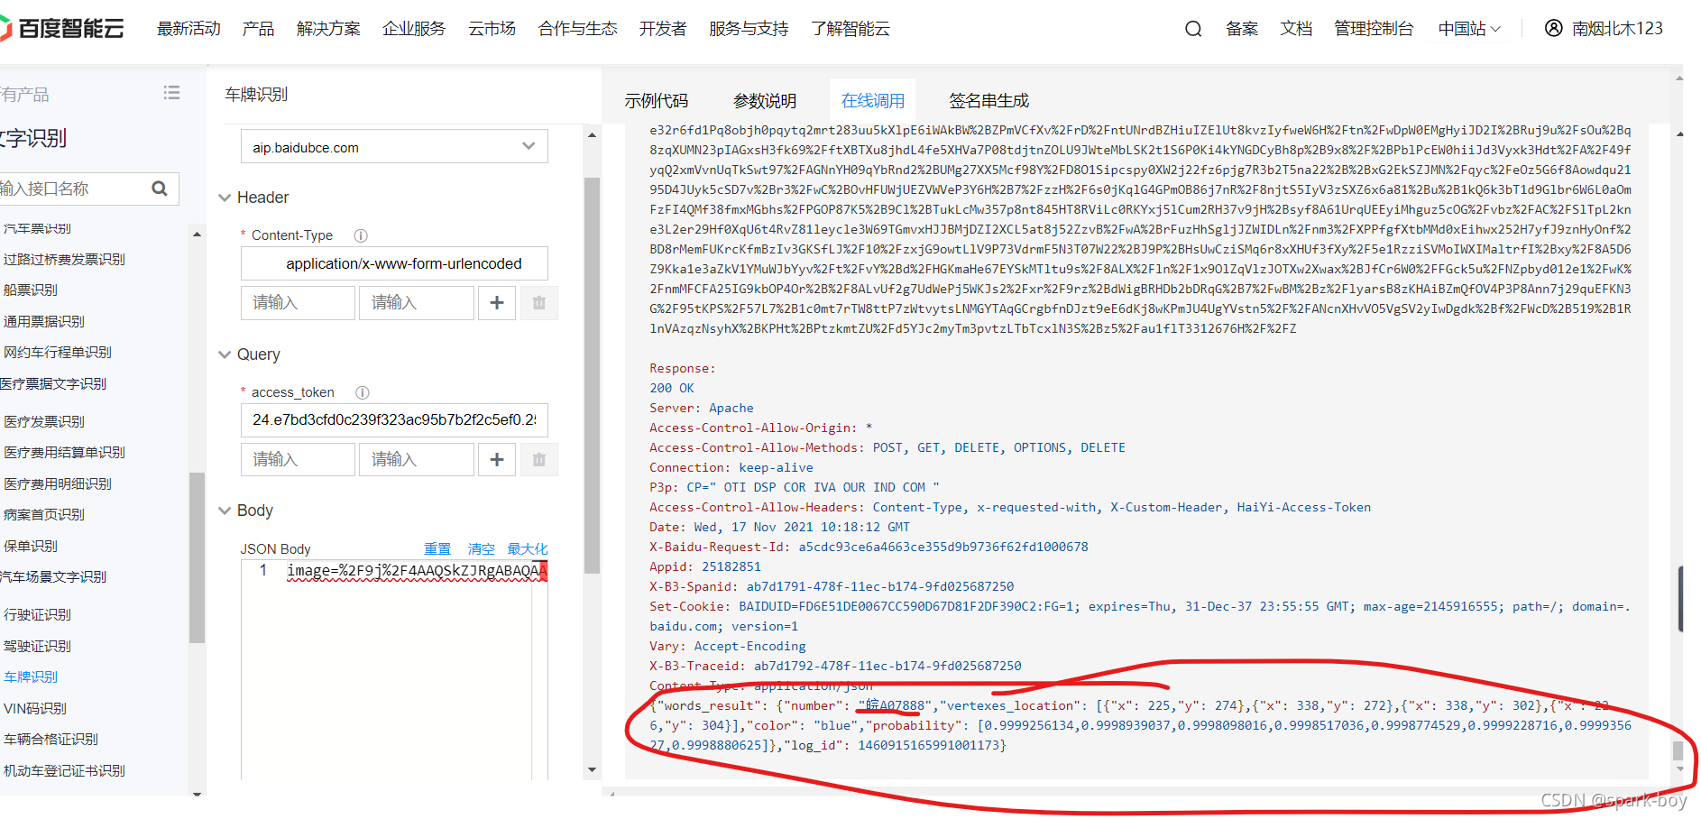Screen dimensions: 1701x819
Task: Select 病案首页识别 in sidebar
Action: [43, 515]
